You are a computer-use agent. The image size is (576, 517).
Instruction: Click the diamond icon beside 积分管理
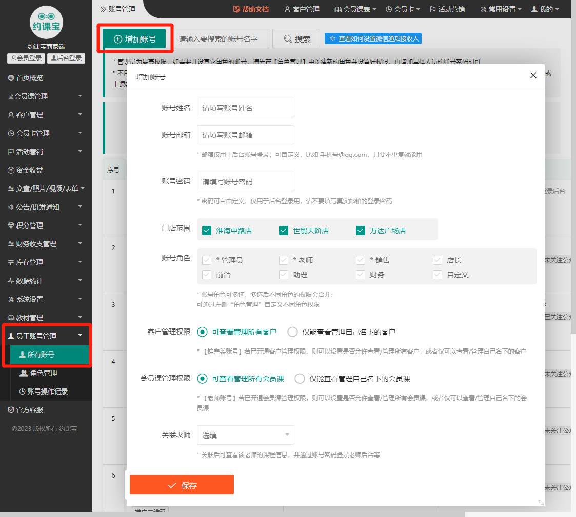tap(11, 225)
